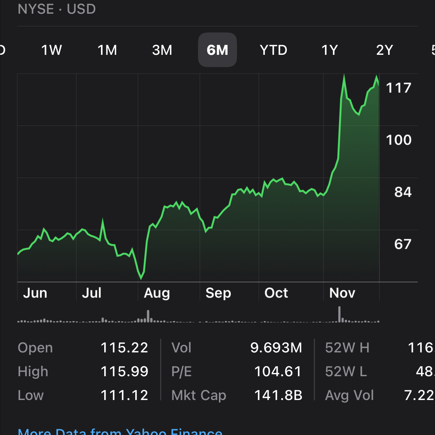Select the 2Y time range tab
Viewport: 435px width, 435px height.
click(x=385, y=50)
